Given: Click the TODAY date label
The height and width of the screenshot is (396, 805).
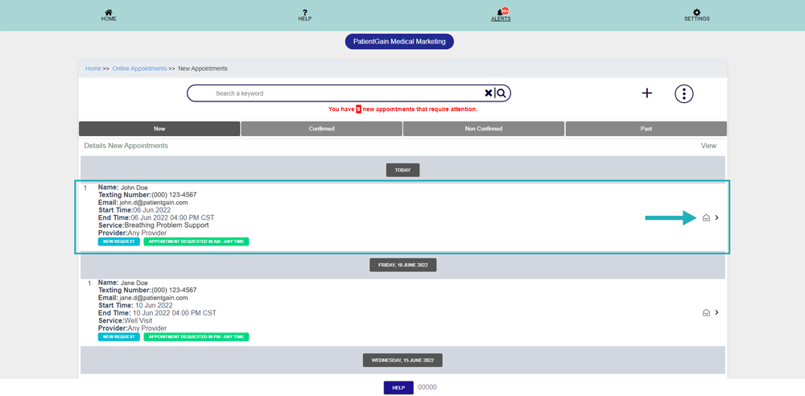Looking at the screenshot, I should 403,170.
